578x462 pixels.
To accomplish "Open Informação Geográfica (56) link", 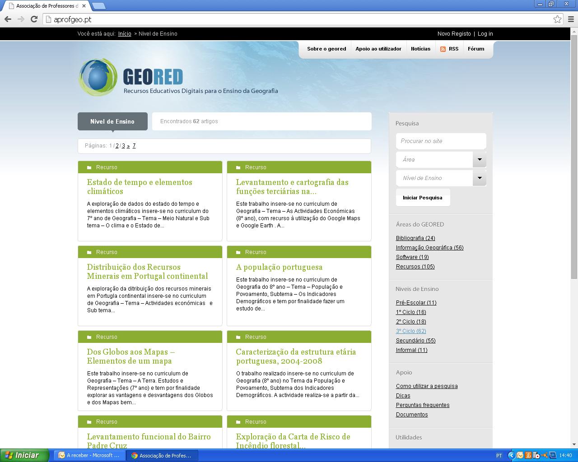I will tap(429, 248).
